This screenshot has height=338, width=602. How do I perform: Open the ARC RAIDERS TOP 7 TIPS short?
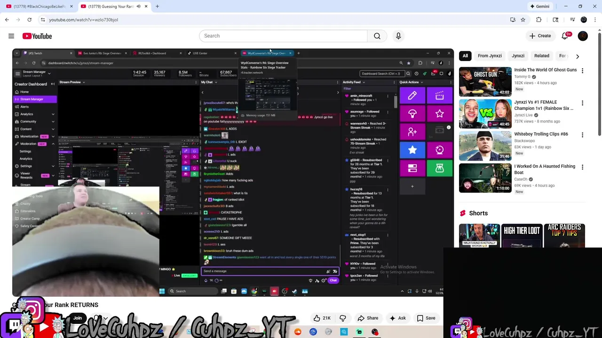[564, 235]
